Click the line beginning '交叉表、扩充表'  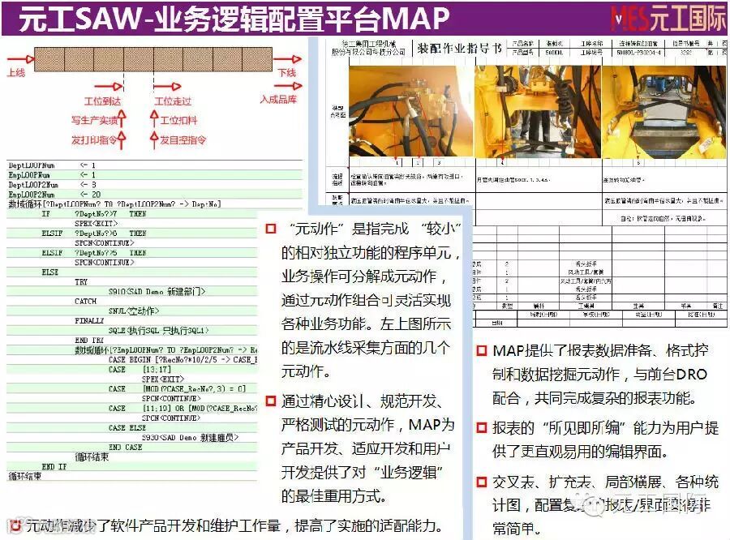(605, 482)
